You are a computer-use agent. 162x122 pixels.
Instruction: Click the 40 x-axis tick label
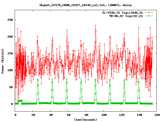(x=51, y=115)
